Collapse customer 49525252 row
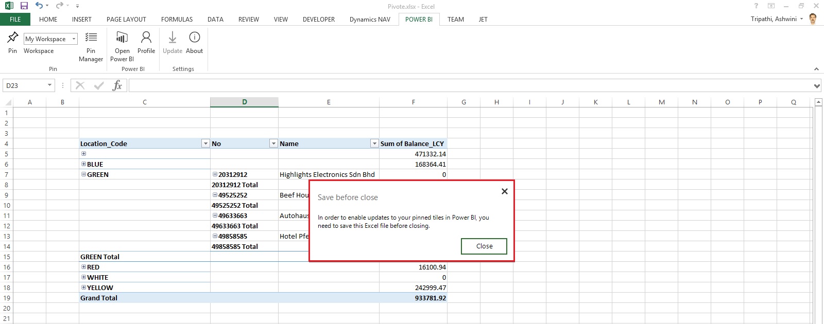 click(x=215, y=195)
